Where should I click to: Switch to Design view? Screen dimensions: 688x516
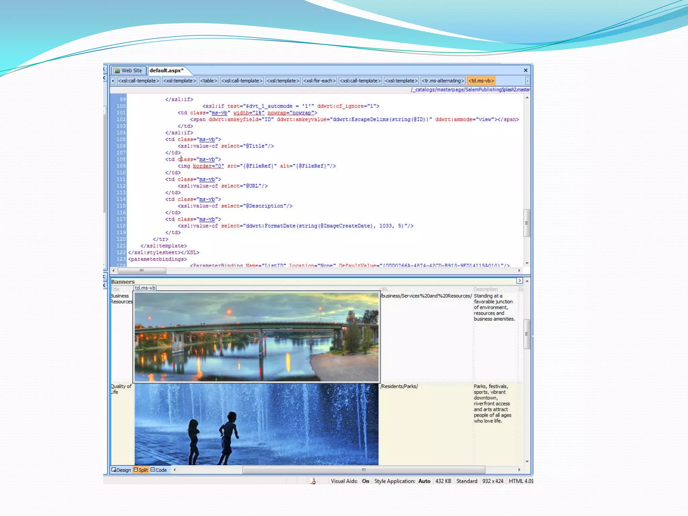pos(121,470)
